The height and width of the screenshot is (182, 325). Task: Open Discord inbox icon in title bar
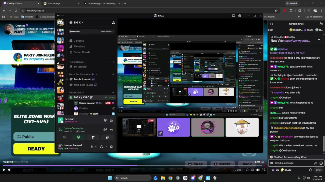pyautogui.click(x=234, y=16)
